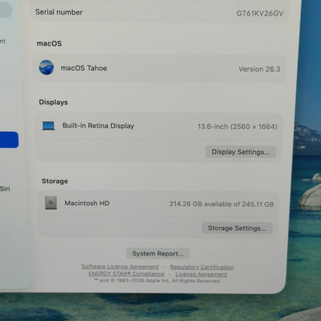
Task: Open the Regulatory Certification link
Action: pyautogui.click(x=202, y=267)
